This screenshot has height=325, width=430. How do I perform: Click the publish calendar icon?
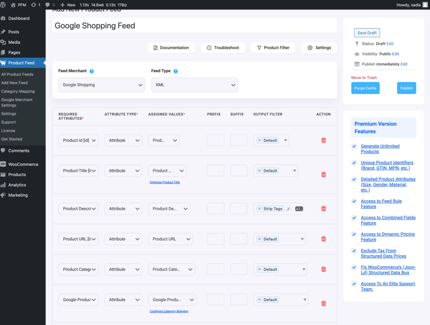pyautogui.click(x=357, y=64)
